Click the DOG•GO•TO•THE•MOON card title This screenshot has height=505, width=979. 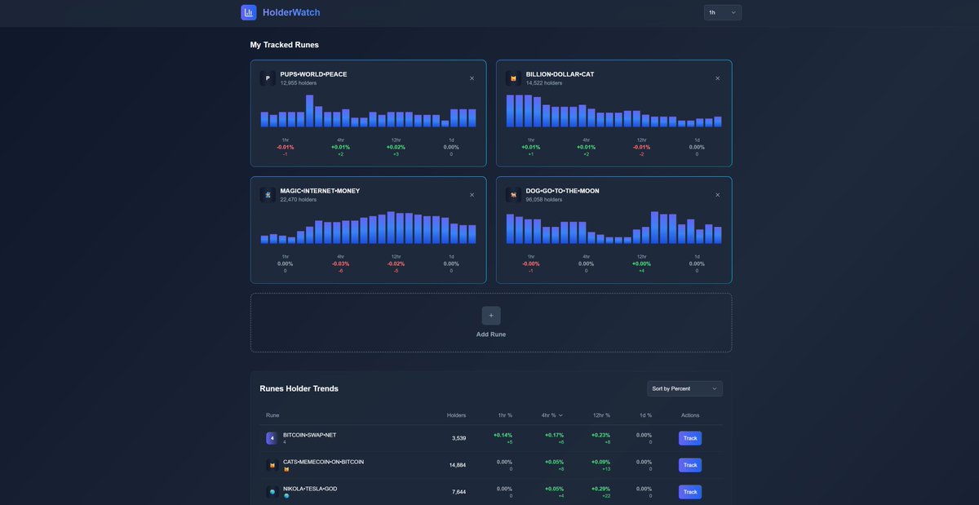(x=563, y=191)
